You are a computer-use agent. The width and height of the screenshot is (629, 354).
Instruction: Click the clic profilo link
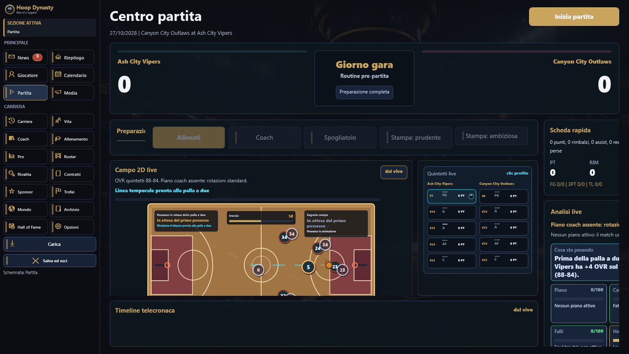pos(517,173)
